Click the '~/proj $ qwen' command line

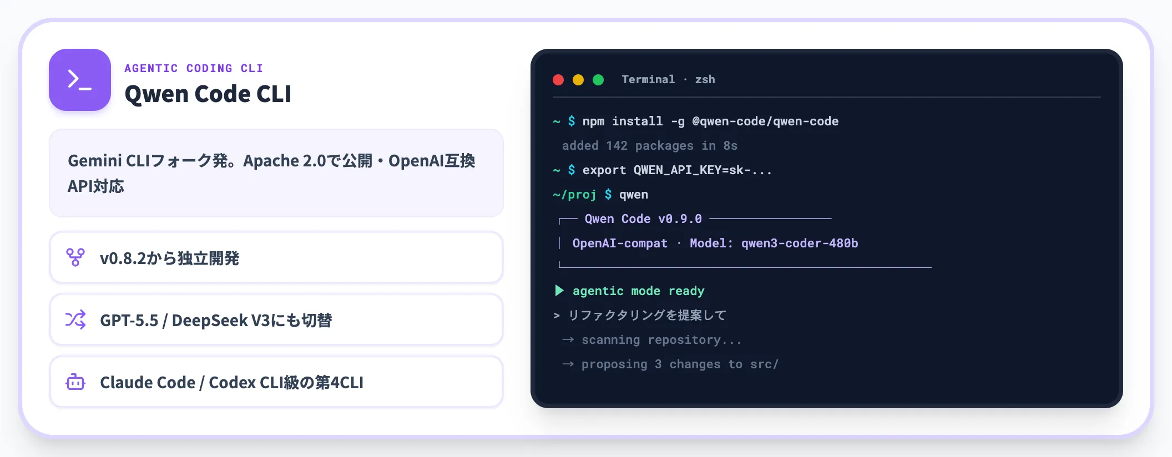600,195
